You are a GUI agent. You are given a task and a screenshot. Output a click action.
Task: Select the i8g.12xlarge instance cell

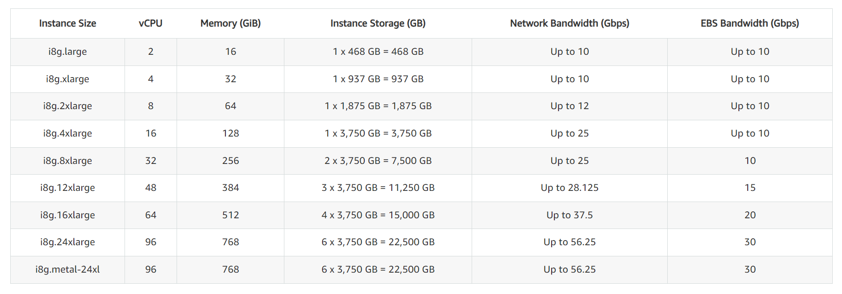[x=67, y=188]
